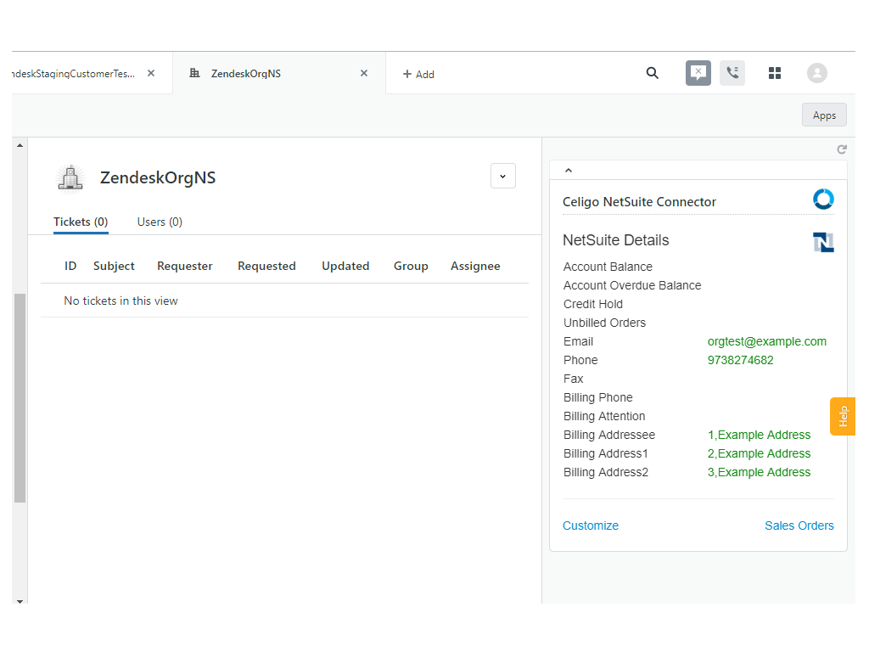
Task: Open the Talk phone icon
Action: 732,73
